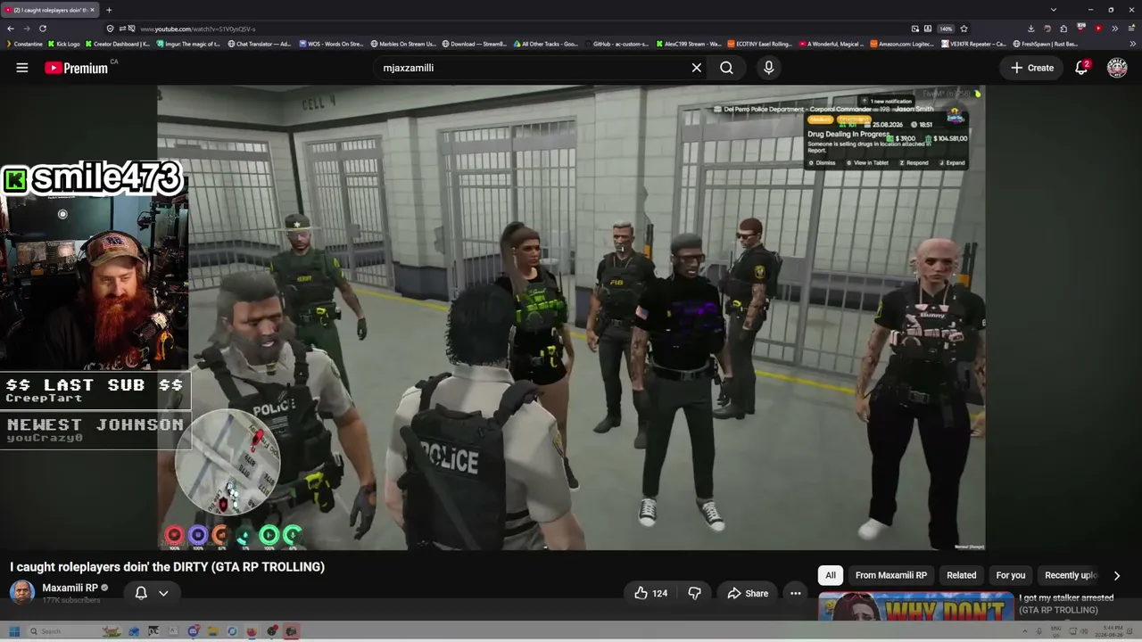Open the stalker arrested video thumbnail

pyautogui.click(x=915, y=606)
